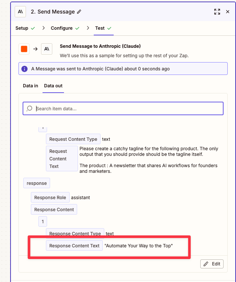Open the Configure step tab
Screen dimensions: 236x282
[65, 28]
